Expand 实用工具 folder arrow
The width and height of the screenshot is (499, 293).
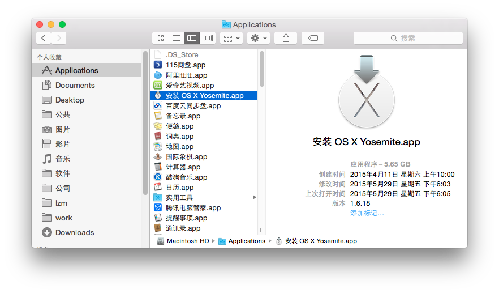[x=254, y=197]
